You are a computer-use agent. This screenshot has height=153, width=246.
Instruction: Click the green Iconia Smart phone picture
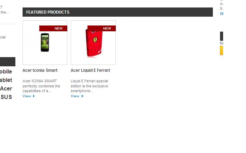[45, 42]
